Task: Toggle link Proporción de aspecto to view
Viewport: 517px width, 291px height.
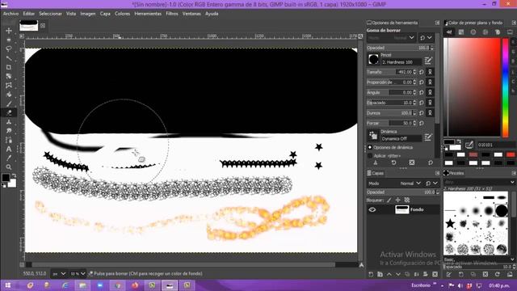Action: [430, 82]
